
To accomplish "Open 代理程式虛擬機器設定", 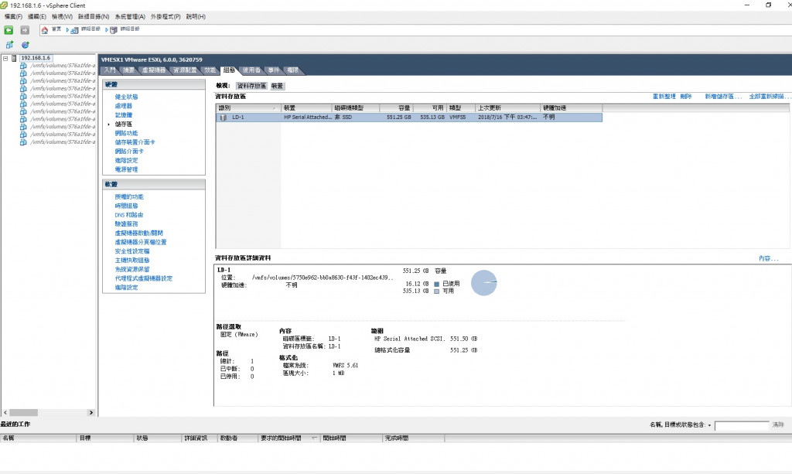I will [143, 278].
